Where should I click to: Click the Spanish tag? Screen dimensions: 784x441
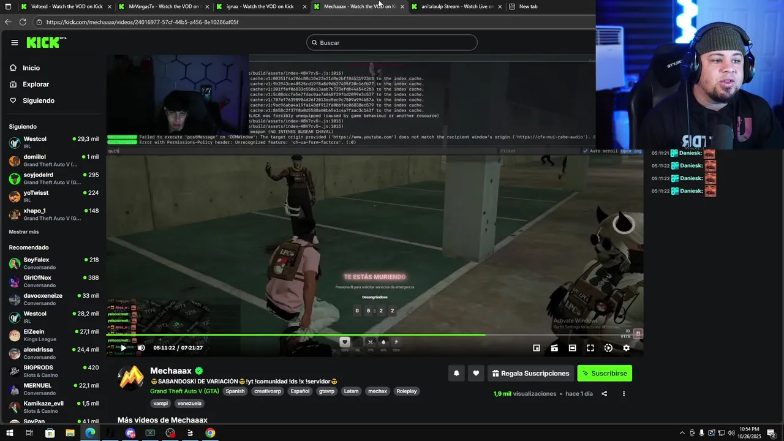coord(235,391)
